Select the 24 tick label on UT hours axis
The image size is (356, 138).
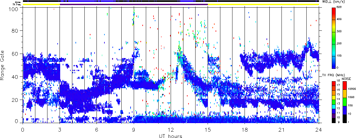click(319, 130)
